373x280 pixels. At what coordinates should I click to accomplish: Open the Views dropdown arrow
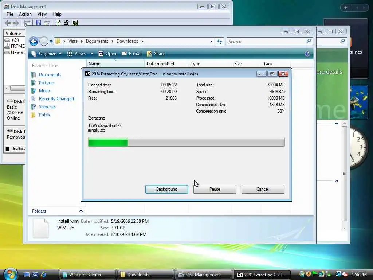tap(92, 54)
